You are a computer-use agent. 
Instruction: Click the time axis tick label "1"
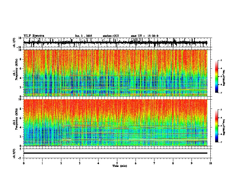pos(42,163)
